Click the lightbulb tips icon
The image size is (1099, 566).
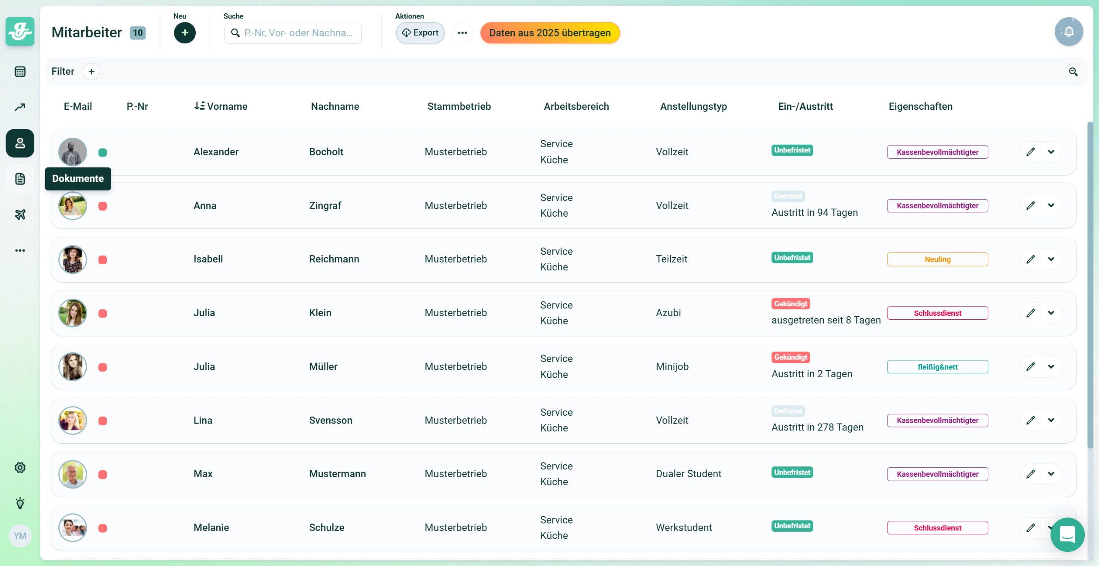(x=20, y=503)
